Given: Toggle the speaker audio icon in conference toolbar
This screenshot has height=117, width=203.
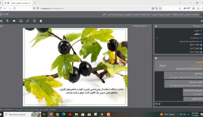Looking at the screenshot, I should (x=1, y=21).
